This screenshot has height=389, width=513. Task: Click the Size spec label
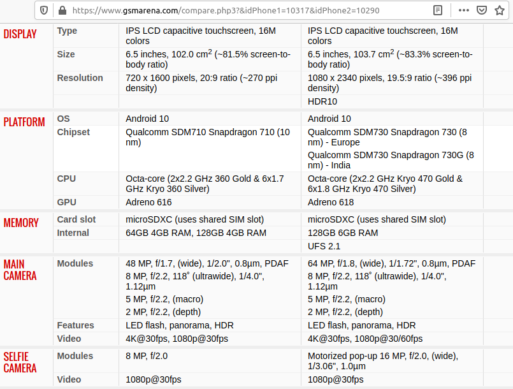coord(66,54)
